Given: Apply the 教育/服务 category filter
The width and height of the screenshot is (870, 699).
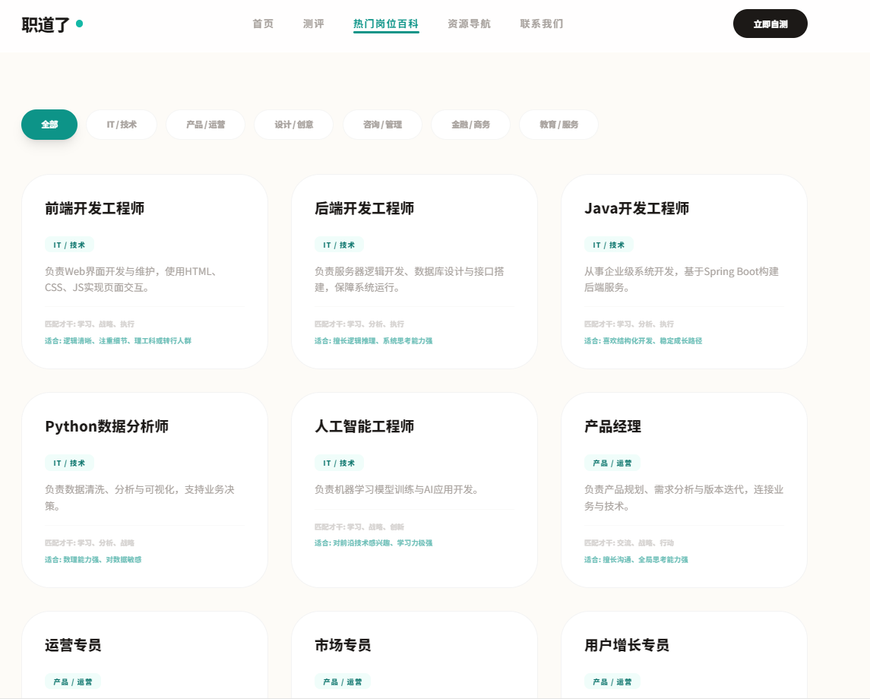Looking at the screenshot, I should (x=558, y=125).
